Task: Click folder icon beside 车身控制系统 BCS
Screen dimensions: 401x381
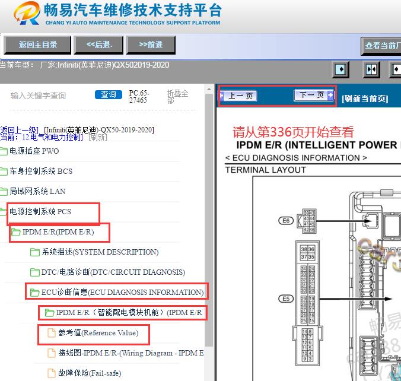Action: (x=4, y=172)
